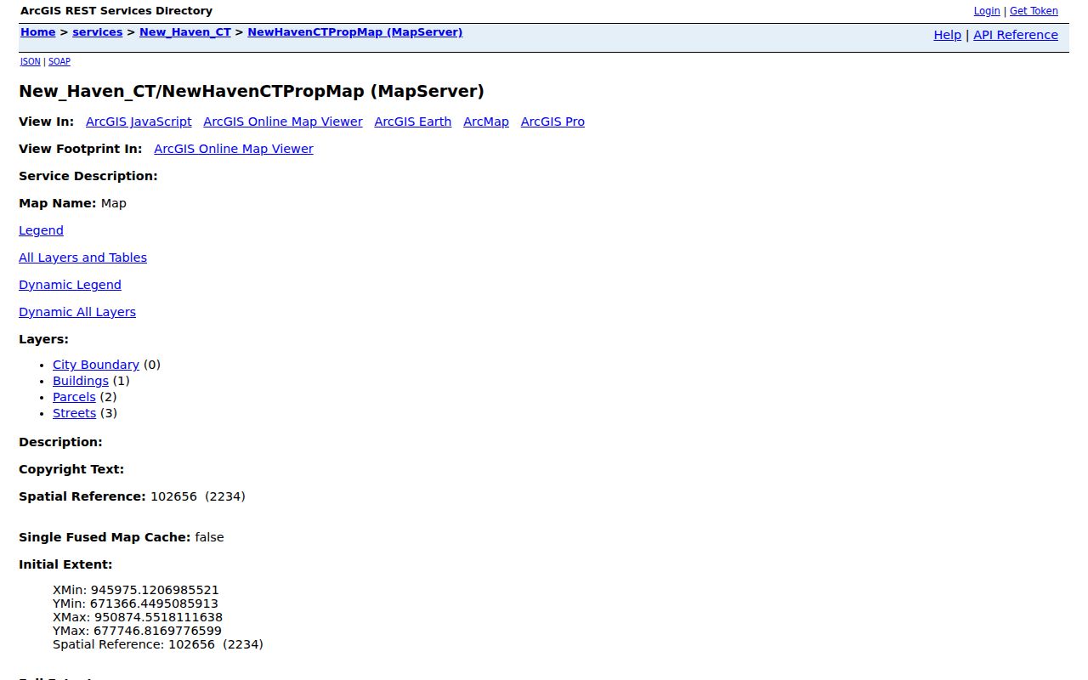Open the services breadcrumb link
Screen dimensions: 1088x680
(98, 32)
